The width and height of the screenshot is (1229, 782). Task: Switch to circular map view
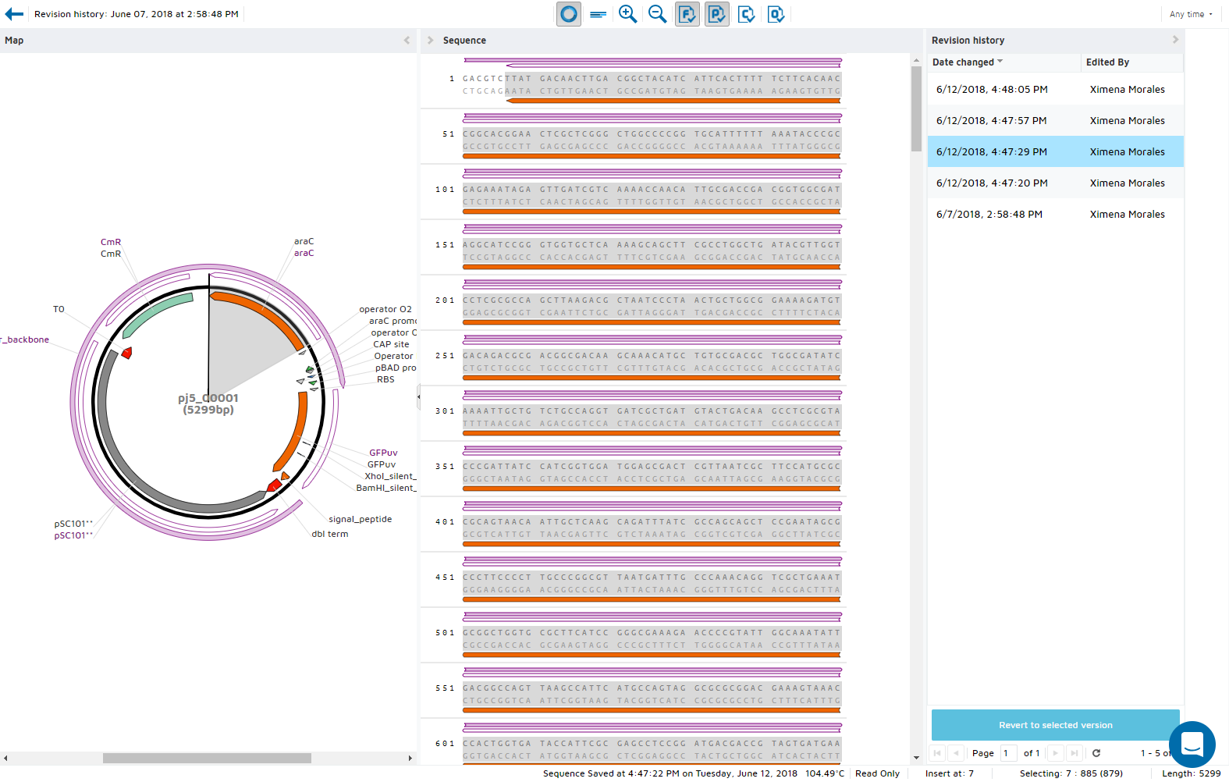pyautogui.click(x=569, y=14)
